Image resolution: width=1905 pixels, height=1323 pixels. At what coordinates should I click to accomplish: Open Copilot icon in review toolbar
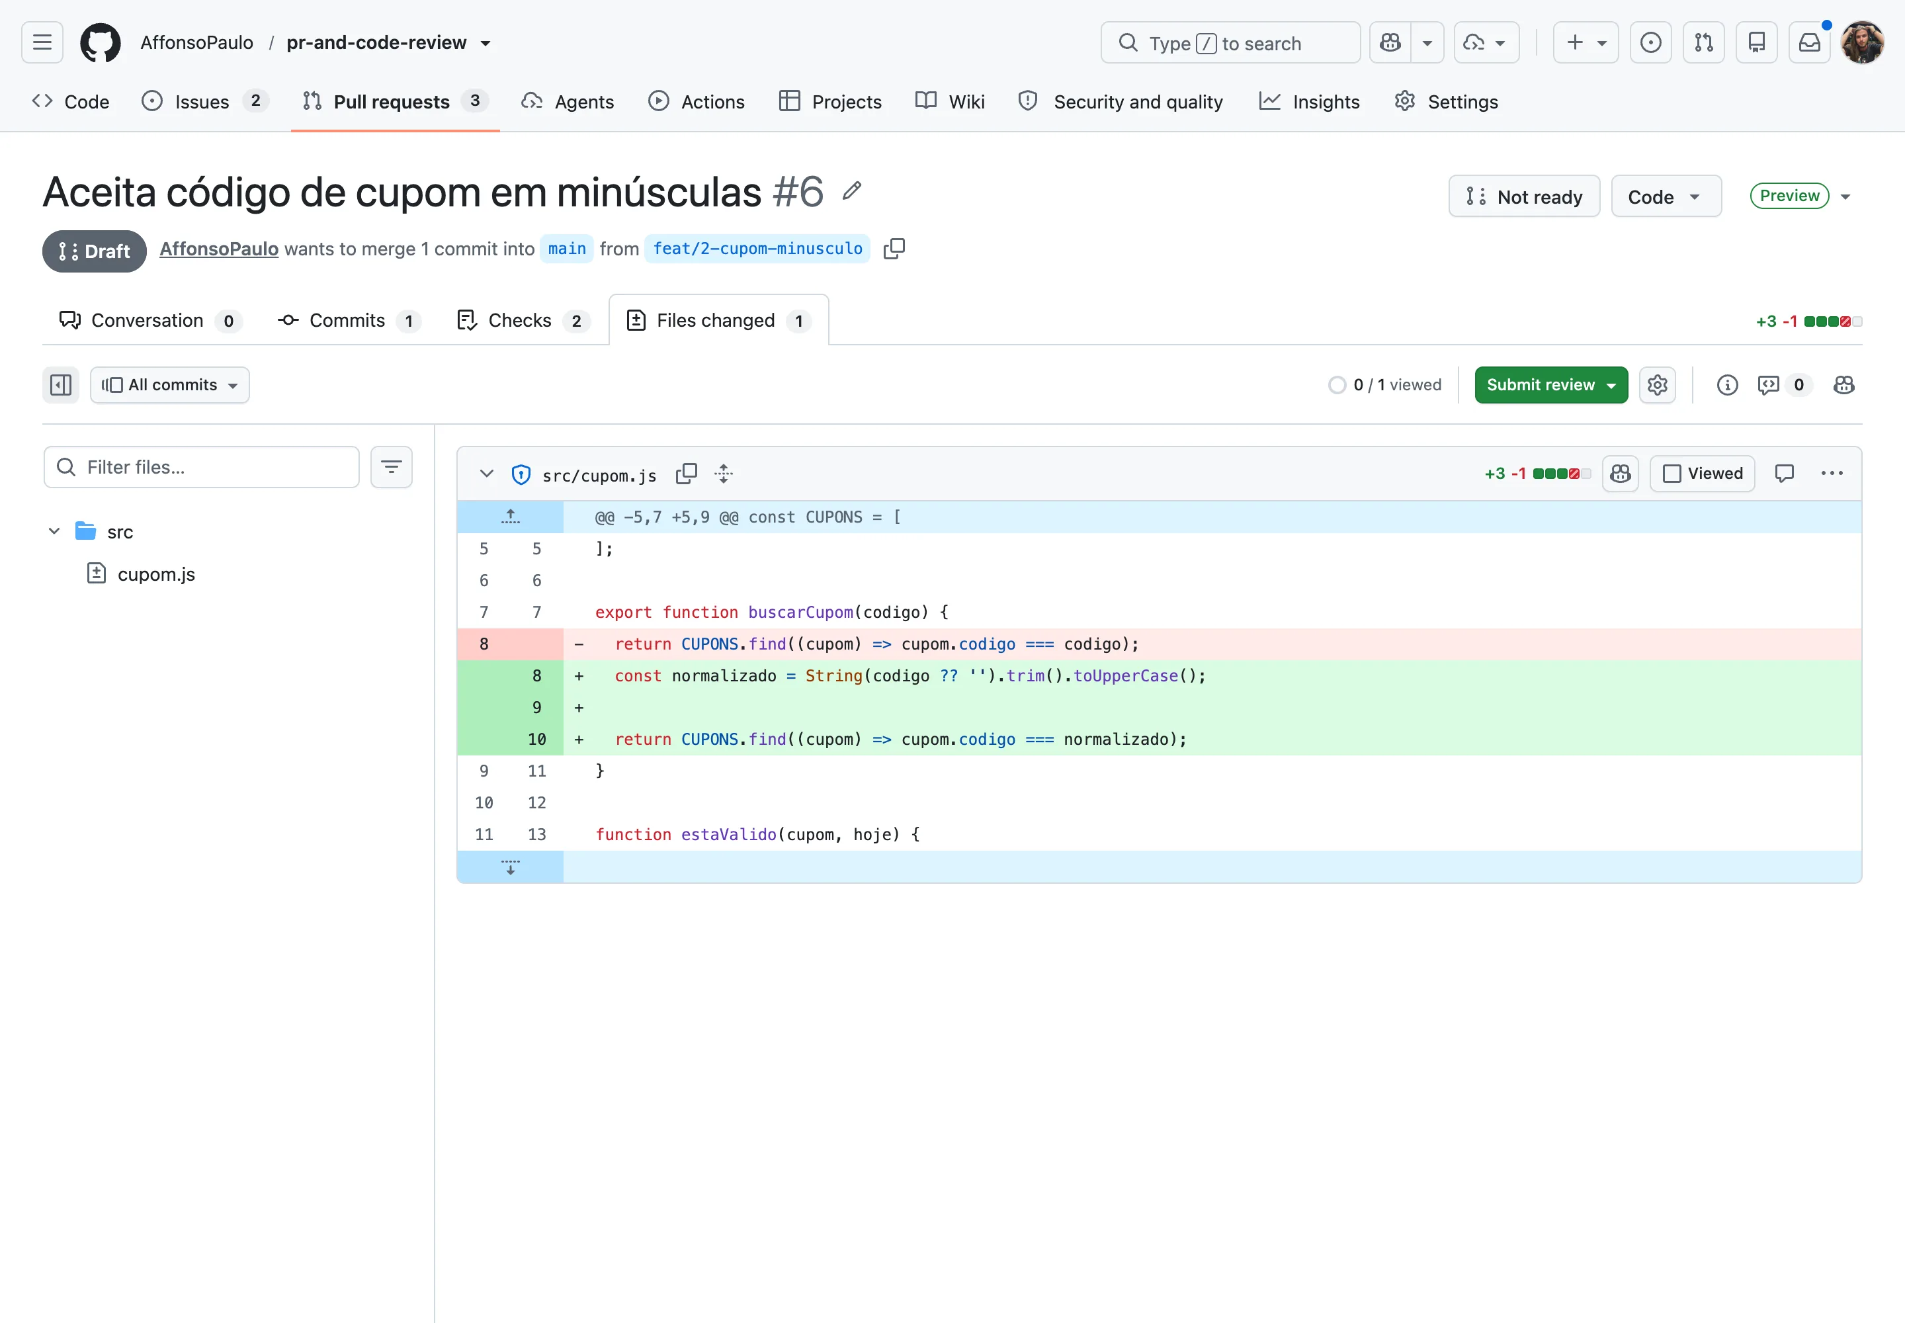1843,384
